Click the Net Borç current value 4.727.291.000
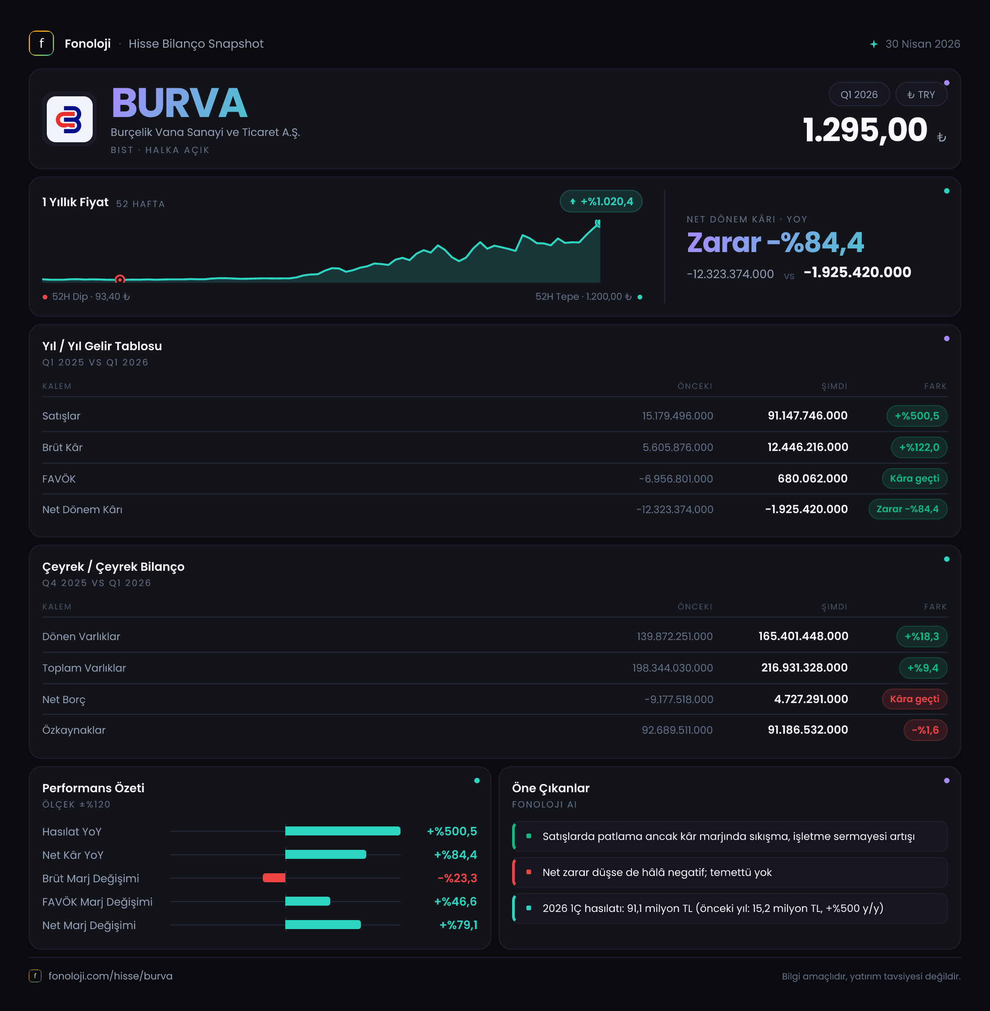Image resolution: width=990 pixels, height=1011 pixels. click(x=811, y=699)
